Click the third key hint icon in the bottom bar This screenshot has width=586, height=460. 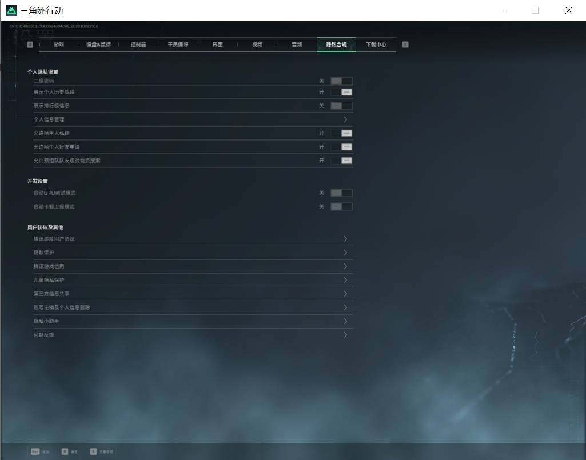(93, 452)
